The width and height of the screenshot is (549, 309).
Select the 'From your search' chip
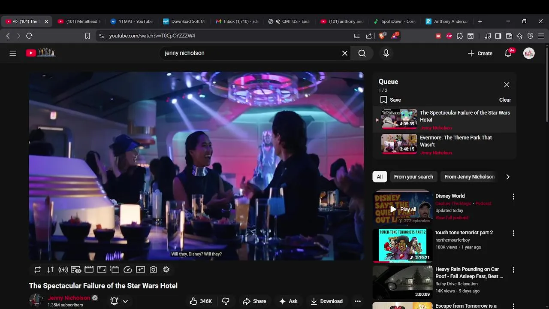413,177
